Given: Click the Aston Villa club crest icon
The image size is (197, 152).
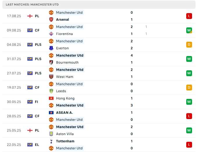Looking at the screenshot, I should coord(51,134).
